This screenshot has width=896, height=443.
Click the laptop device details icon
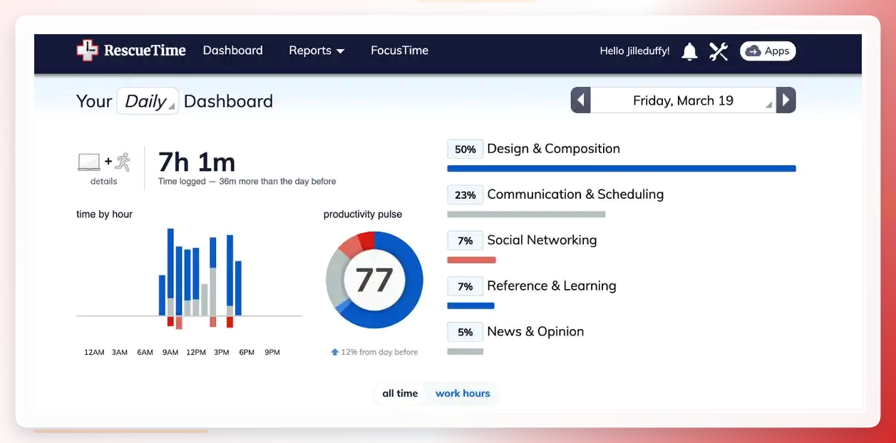pos(89,162)
